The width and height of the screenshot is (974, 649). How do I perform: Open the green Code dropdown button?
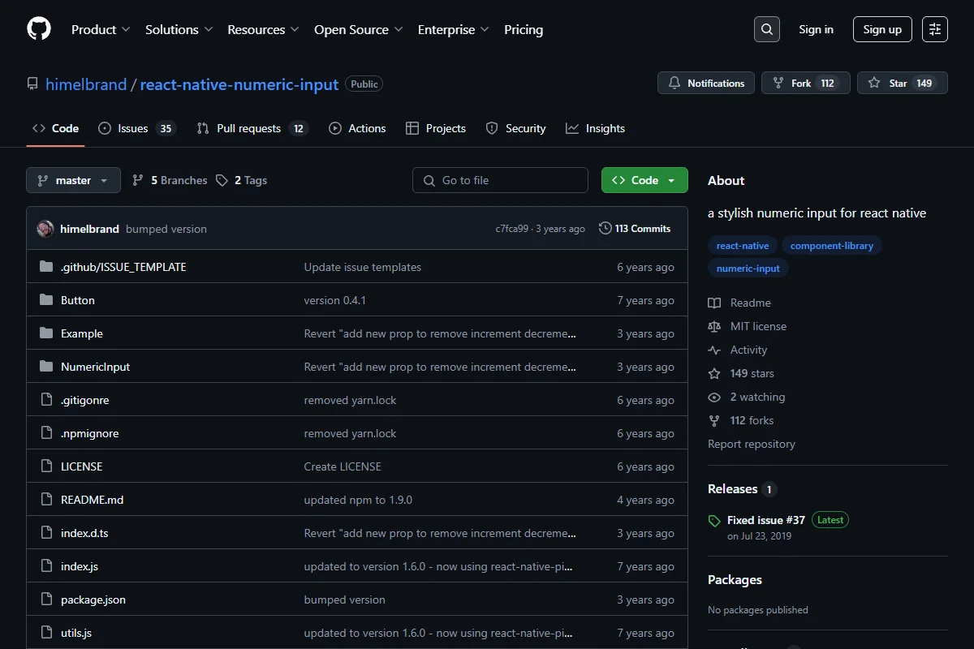644,180
